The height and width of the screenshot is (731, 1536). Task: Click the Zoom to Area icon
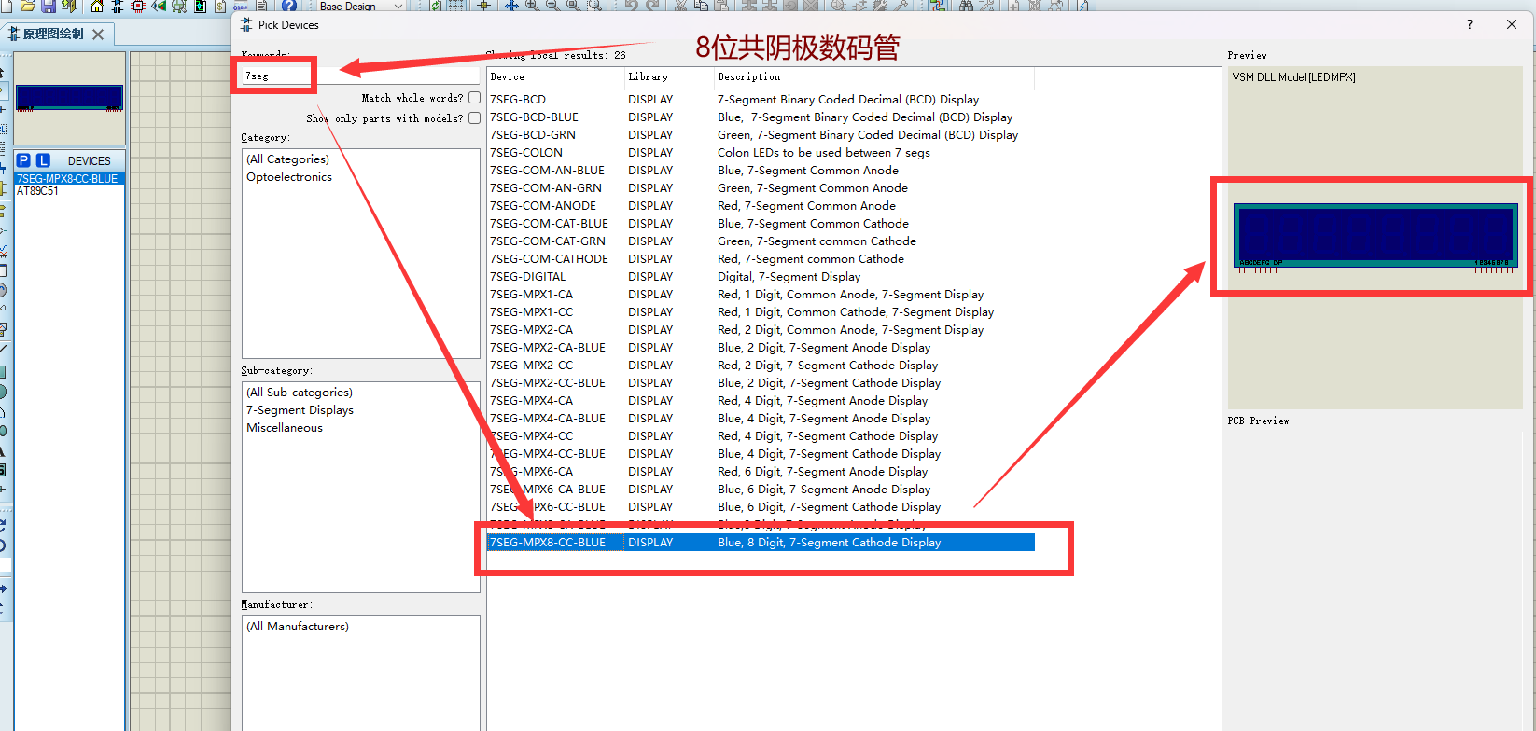click(593, 6)
